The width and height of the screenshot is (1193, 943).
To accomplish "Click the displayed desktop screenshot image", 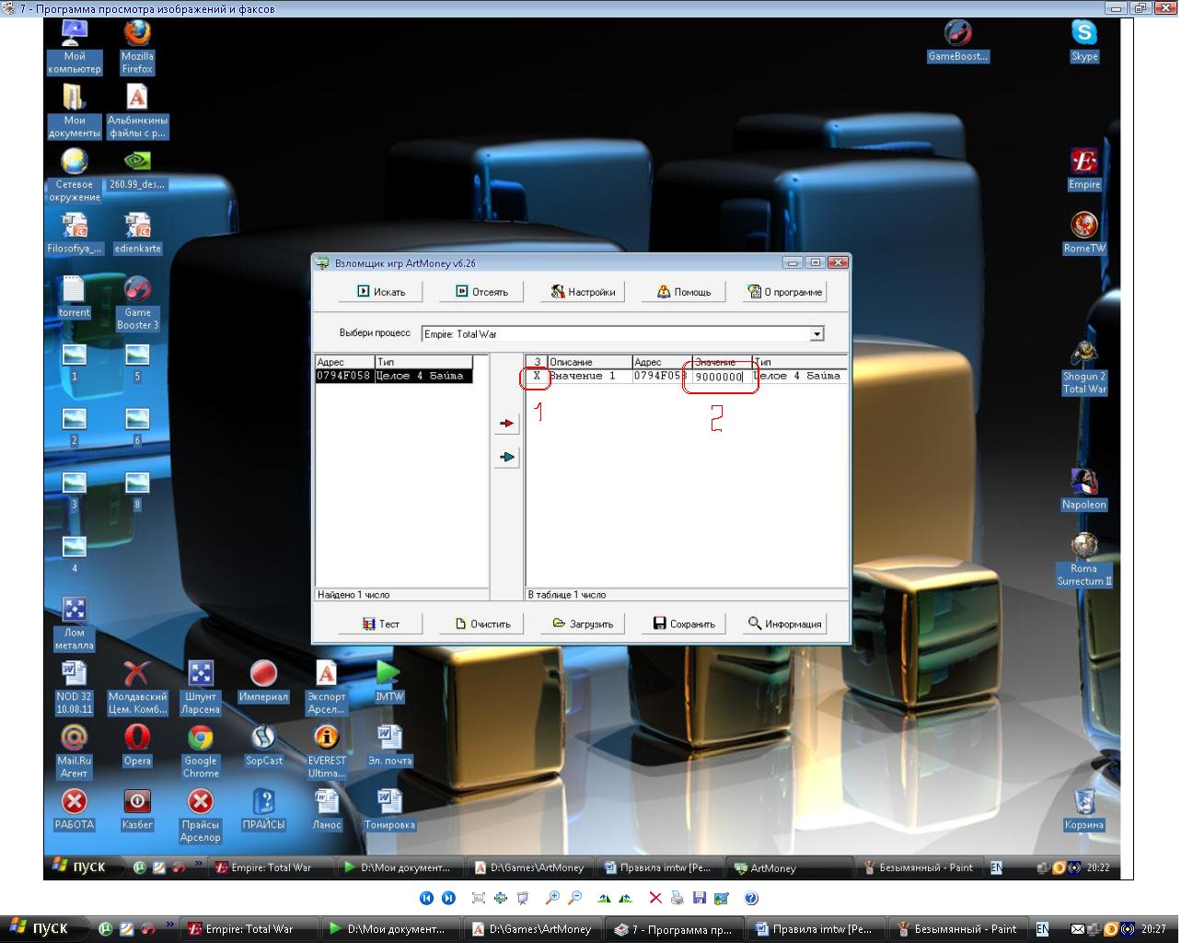I will [588, 448].
